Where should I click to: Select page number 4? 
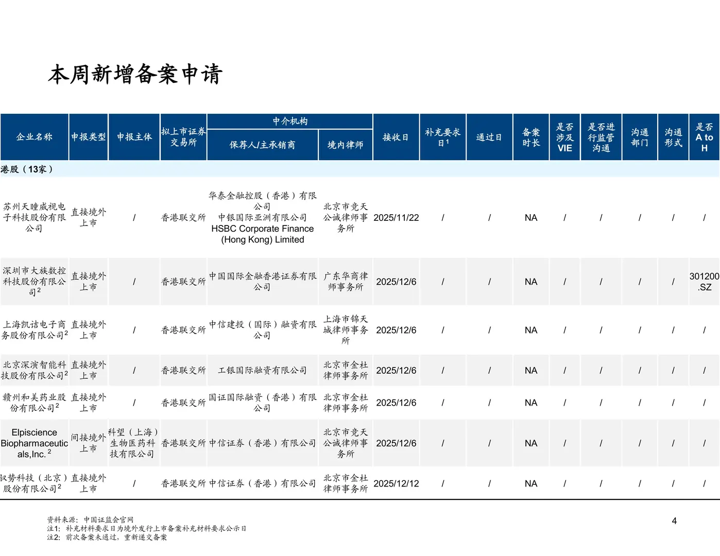pyautogui.click(x=673, y=520)
